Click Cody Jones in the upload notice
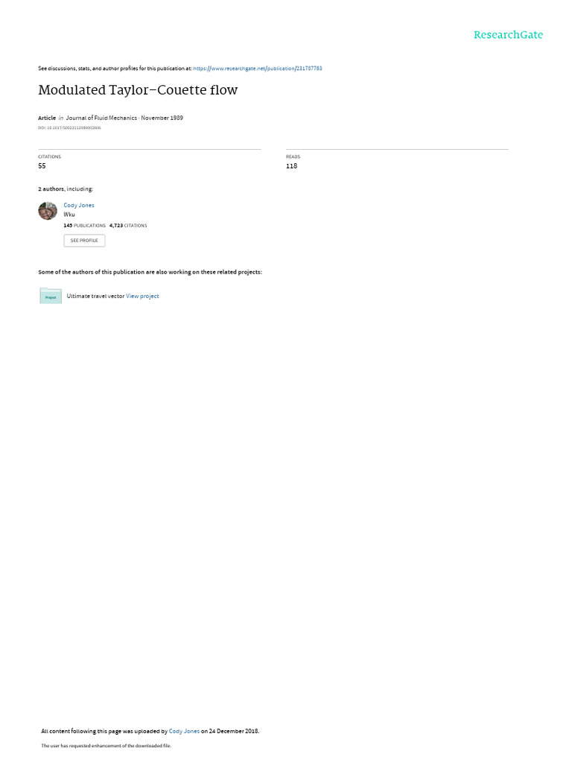Screen dimensions: 572x763 184,731
